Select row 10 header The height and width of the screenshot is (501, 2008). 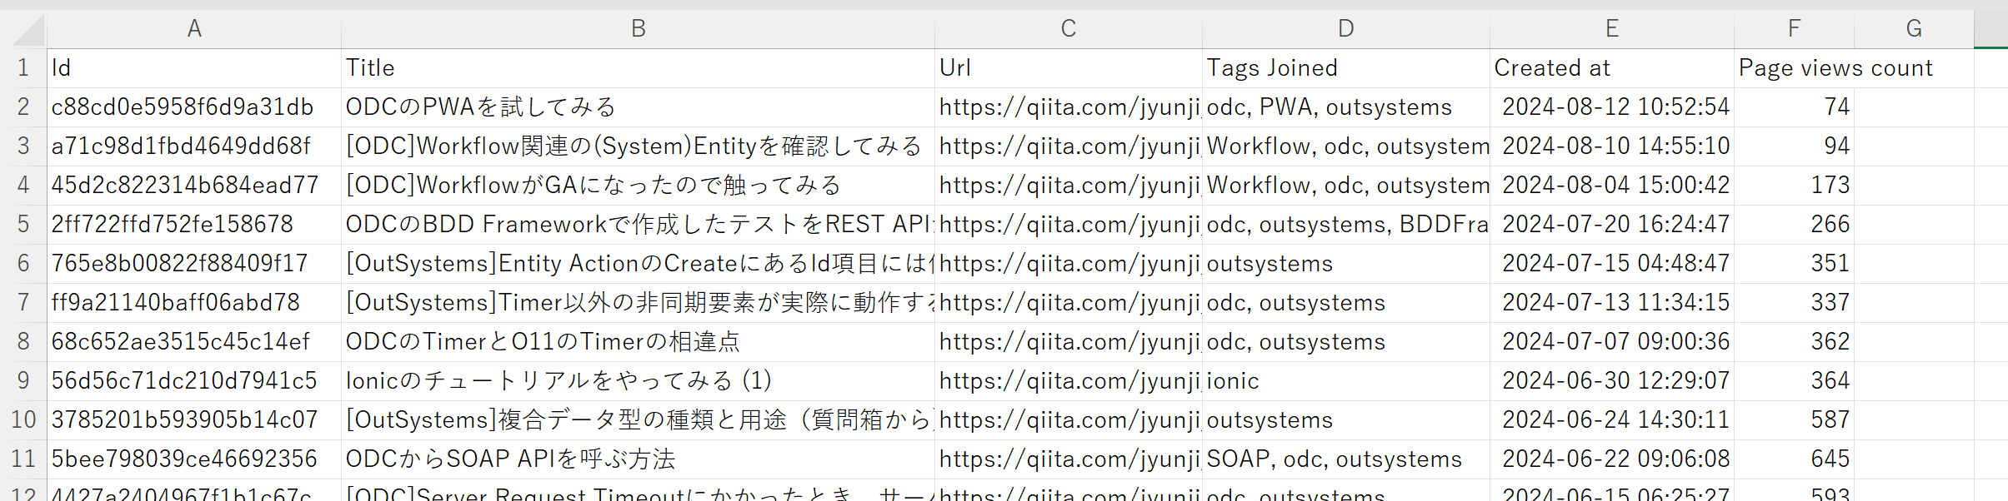(23, 420)
